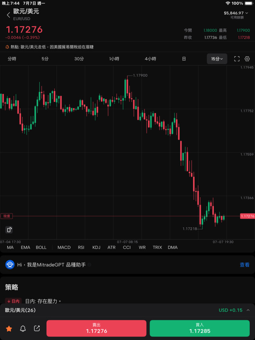Tap the back arrow beside 歐元/美元

click(8, 15)
